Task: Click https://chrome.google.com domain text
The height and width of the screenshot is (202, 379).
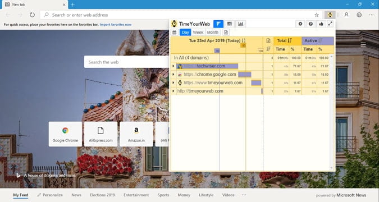Action: (x=209, y=75)
